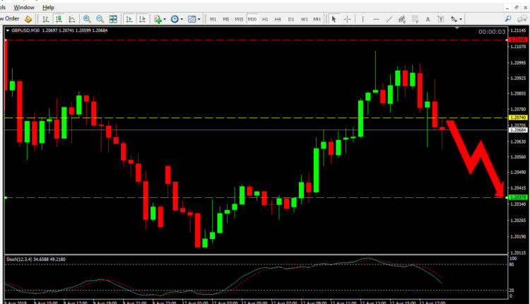Click the chart shift triangle marker
530x304 pixels.
tap(457, 28)
